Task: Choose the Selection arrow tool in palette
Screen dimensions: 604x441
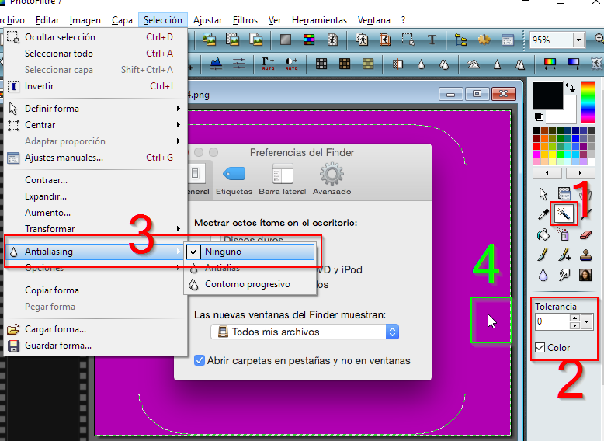Action: pyautogui.click(x=543, y=194)
